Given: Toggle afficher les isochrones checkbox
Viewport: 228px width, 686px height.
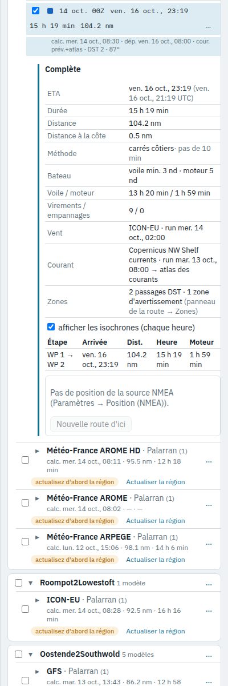Looking at the screenshot, I should coord(51,327).
